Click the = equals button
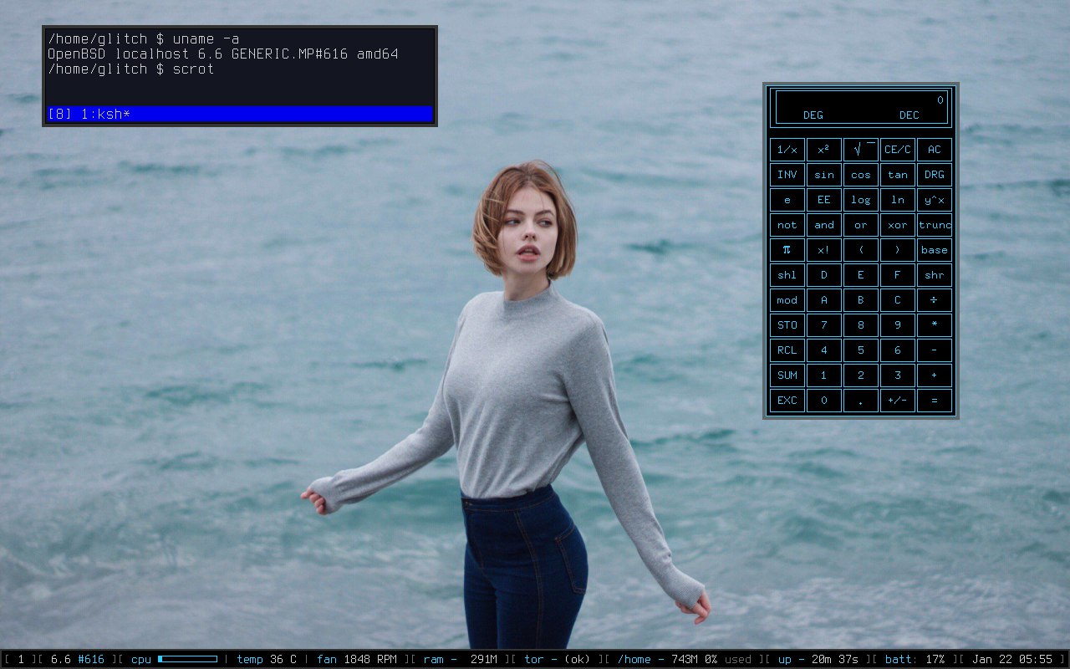The image size is (1070, 669). (935, 401)
